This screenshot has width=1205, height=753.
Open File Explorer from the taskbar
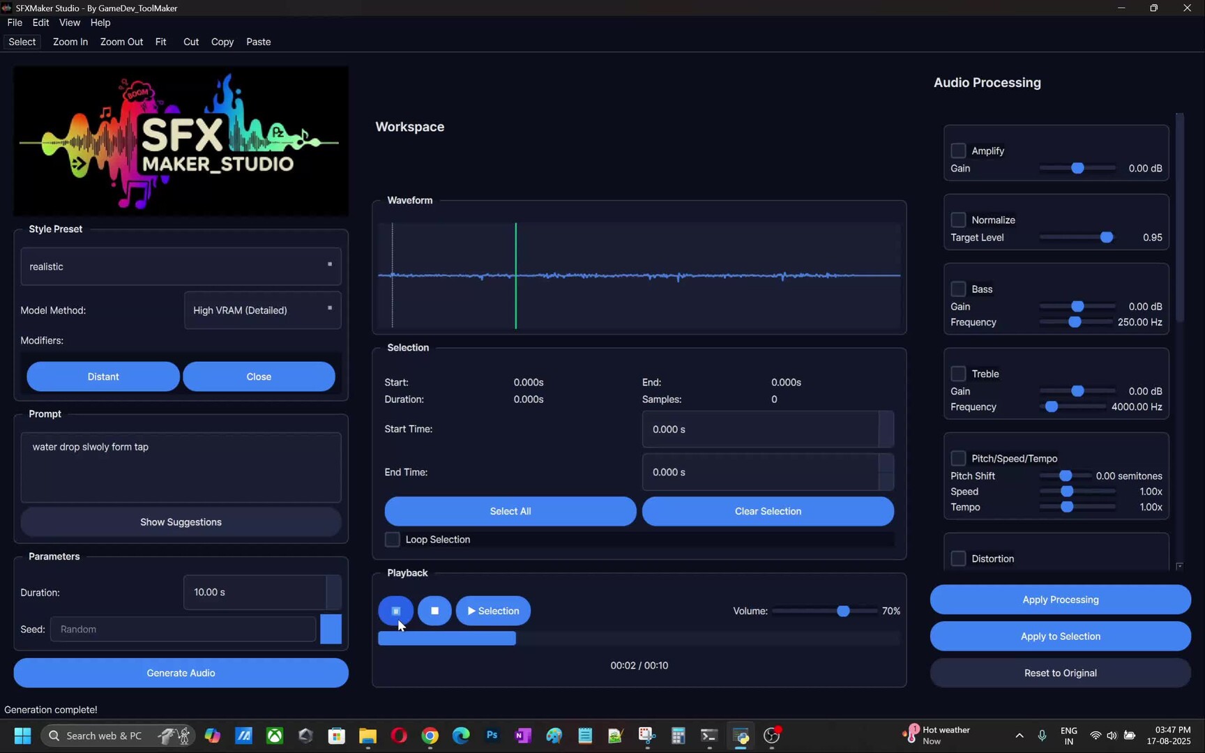tap(367, 736)
